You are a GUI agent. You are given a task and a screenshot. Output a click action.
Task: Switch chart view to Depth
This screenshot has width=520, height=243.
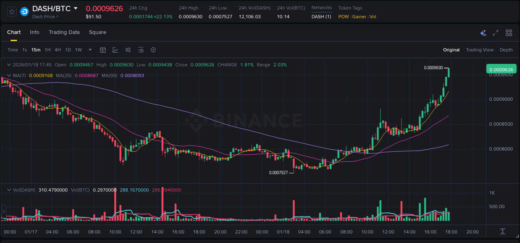(x=506, y=50)
